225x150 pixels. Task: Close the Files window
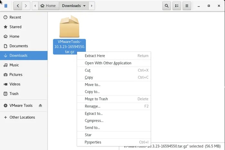click(x=219, y=6)
